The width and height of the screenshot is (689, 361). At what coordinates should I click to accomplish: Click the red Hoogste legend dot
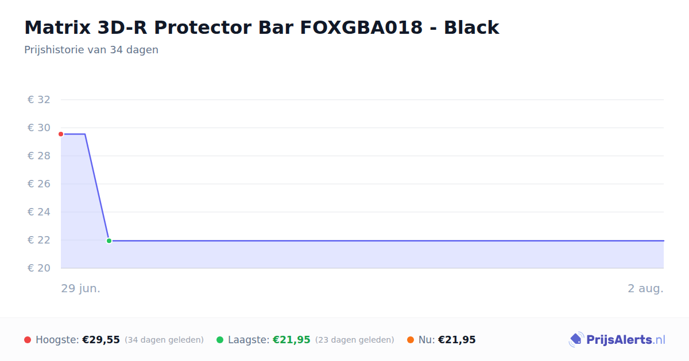coord(28,340)
